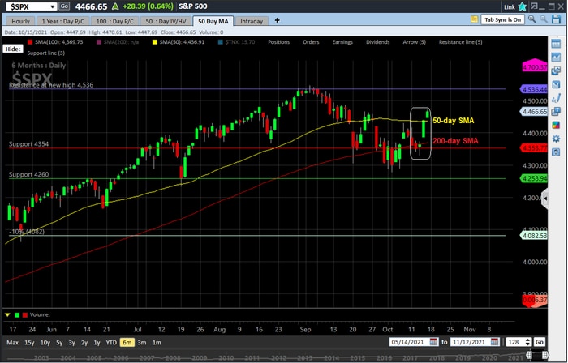Viewport: 568px width, 363px height.
Task: Click the compare charts icon in right sidebar
Action: click(556, 70)
